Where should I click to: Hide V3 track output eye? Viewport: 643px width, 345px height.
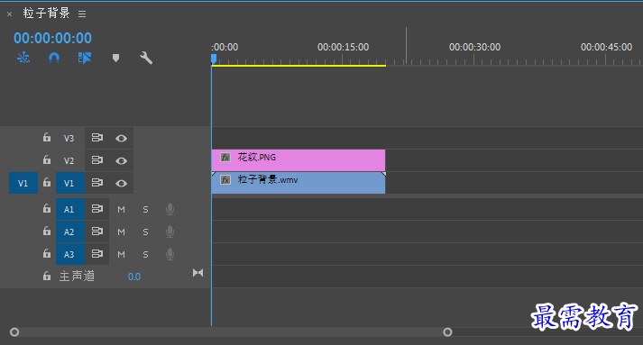(121, 138)
